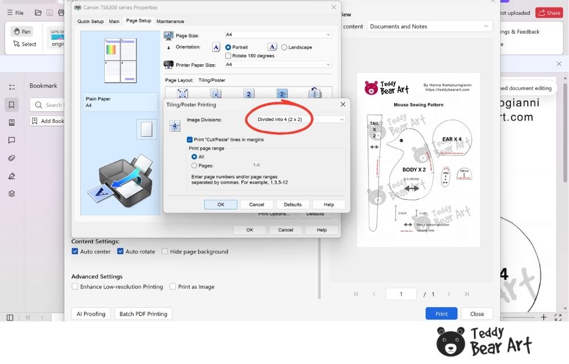The width and height of the screenshot is (569, 364).
Task: Open the page thumbnails panel in the sidebar
Action: pos(11,122)
